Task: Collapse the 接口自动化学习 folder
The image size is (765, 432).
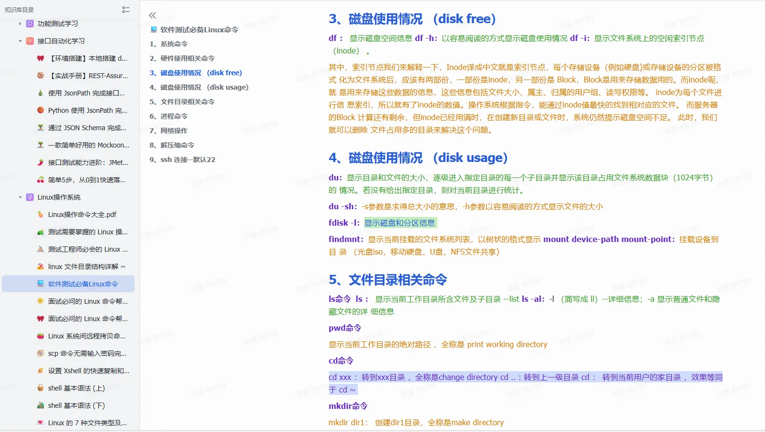Action: pos(20,41)
